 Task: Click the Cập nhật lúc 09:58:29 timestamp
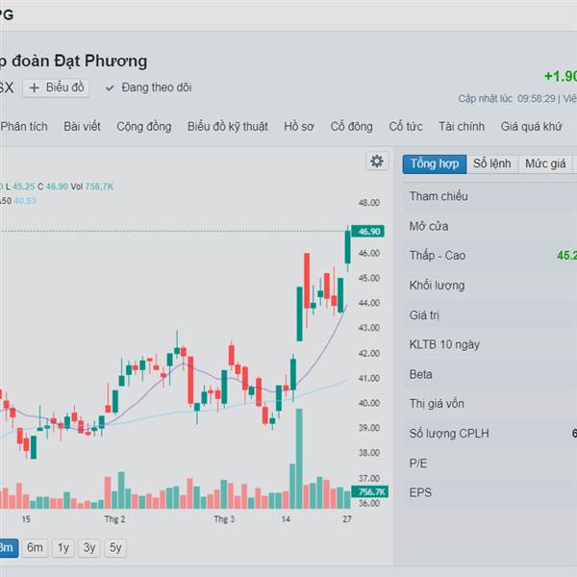[507, 99]
